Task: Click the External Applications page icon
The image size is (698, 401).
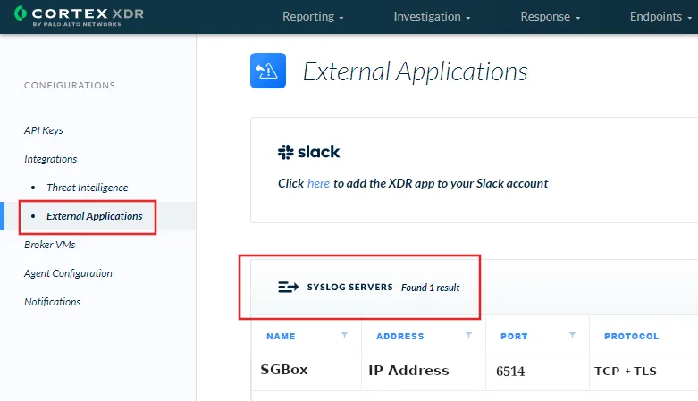Action: click(x=268, y=71)
